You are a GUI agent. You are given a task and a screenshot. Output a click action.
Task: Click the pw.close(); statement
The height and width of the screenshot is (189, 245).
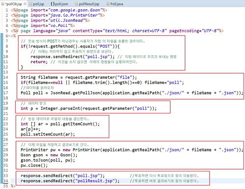coord(34,165)
